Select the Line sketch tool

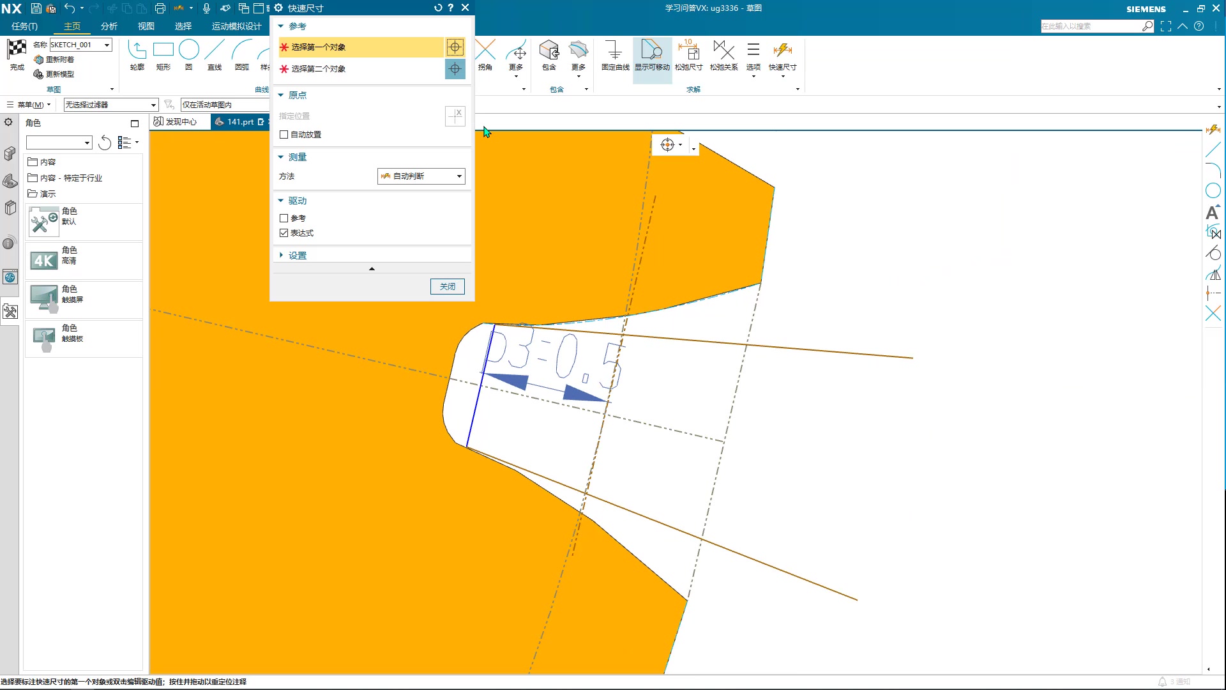(215, 50)
